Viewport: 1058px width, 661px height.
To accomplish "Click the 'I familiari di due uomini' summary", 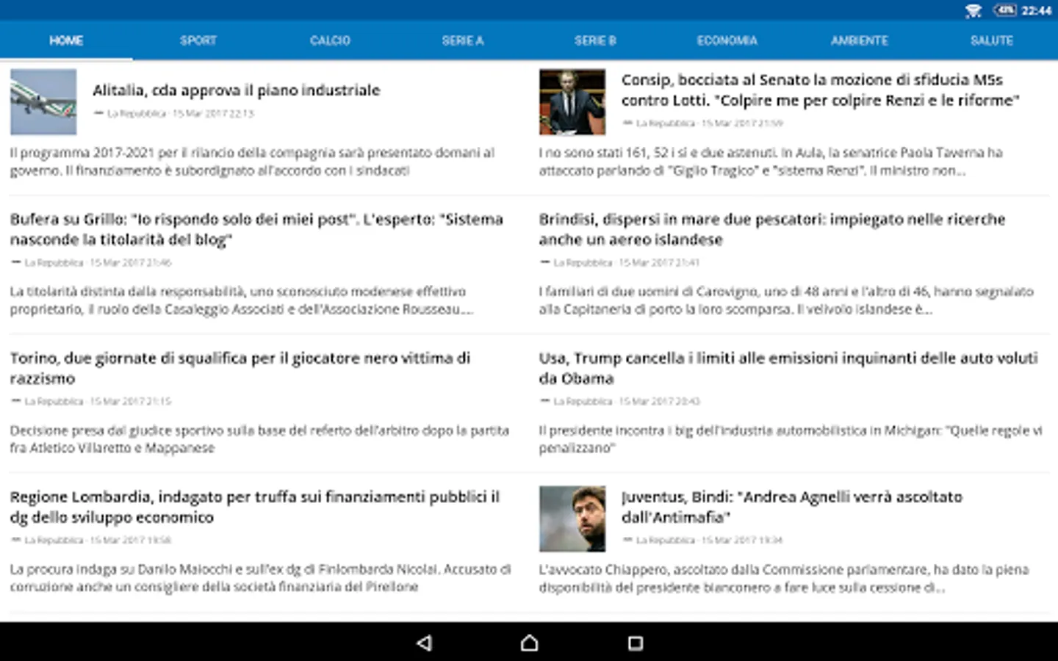I will (786, 300).
